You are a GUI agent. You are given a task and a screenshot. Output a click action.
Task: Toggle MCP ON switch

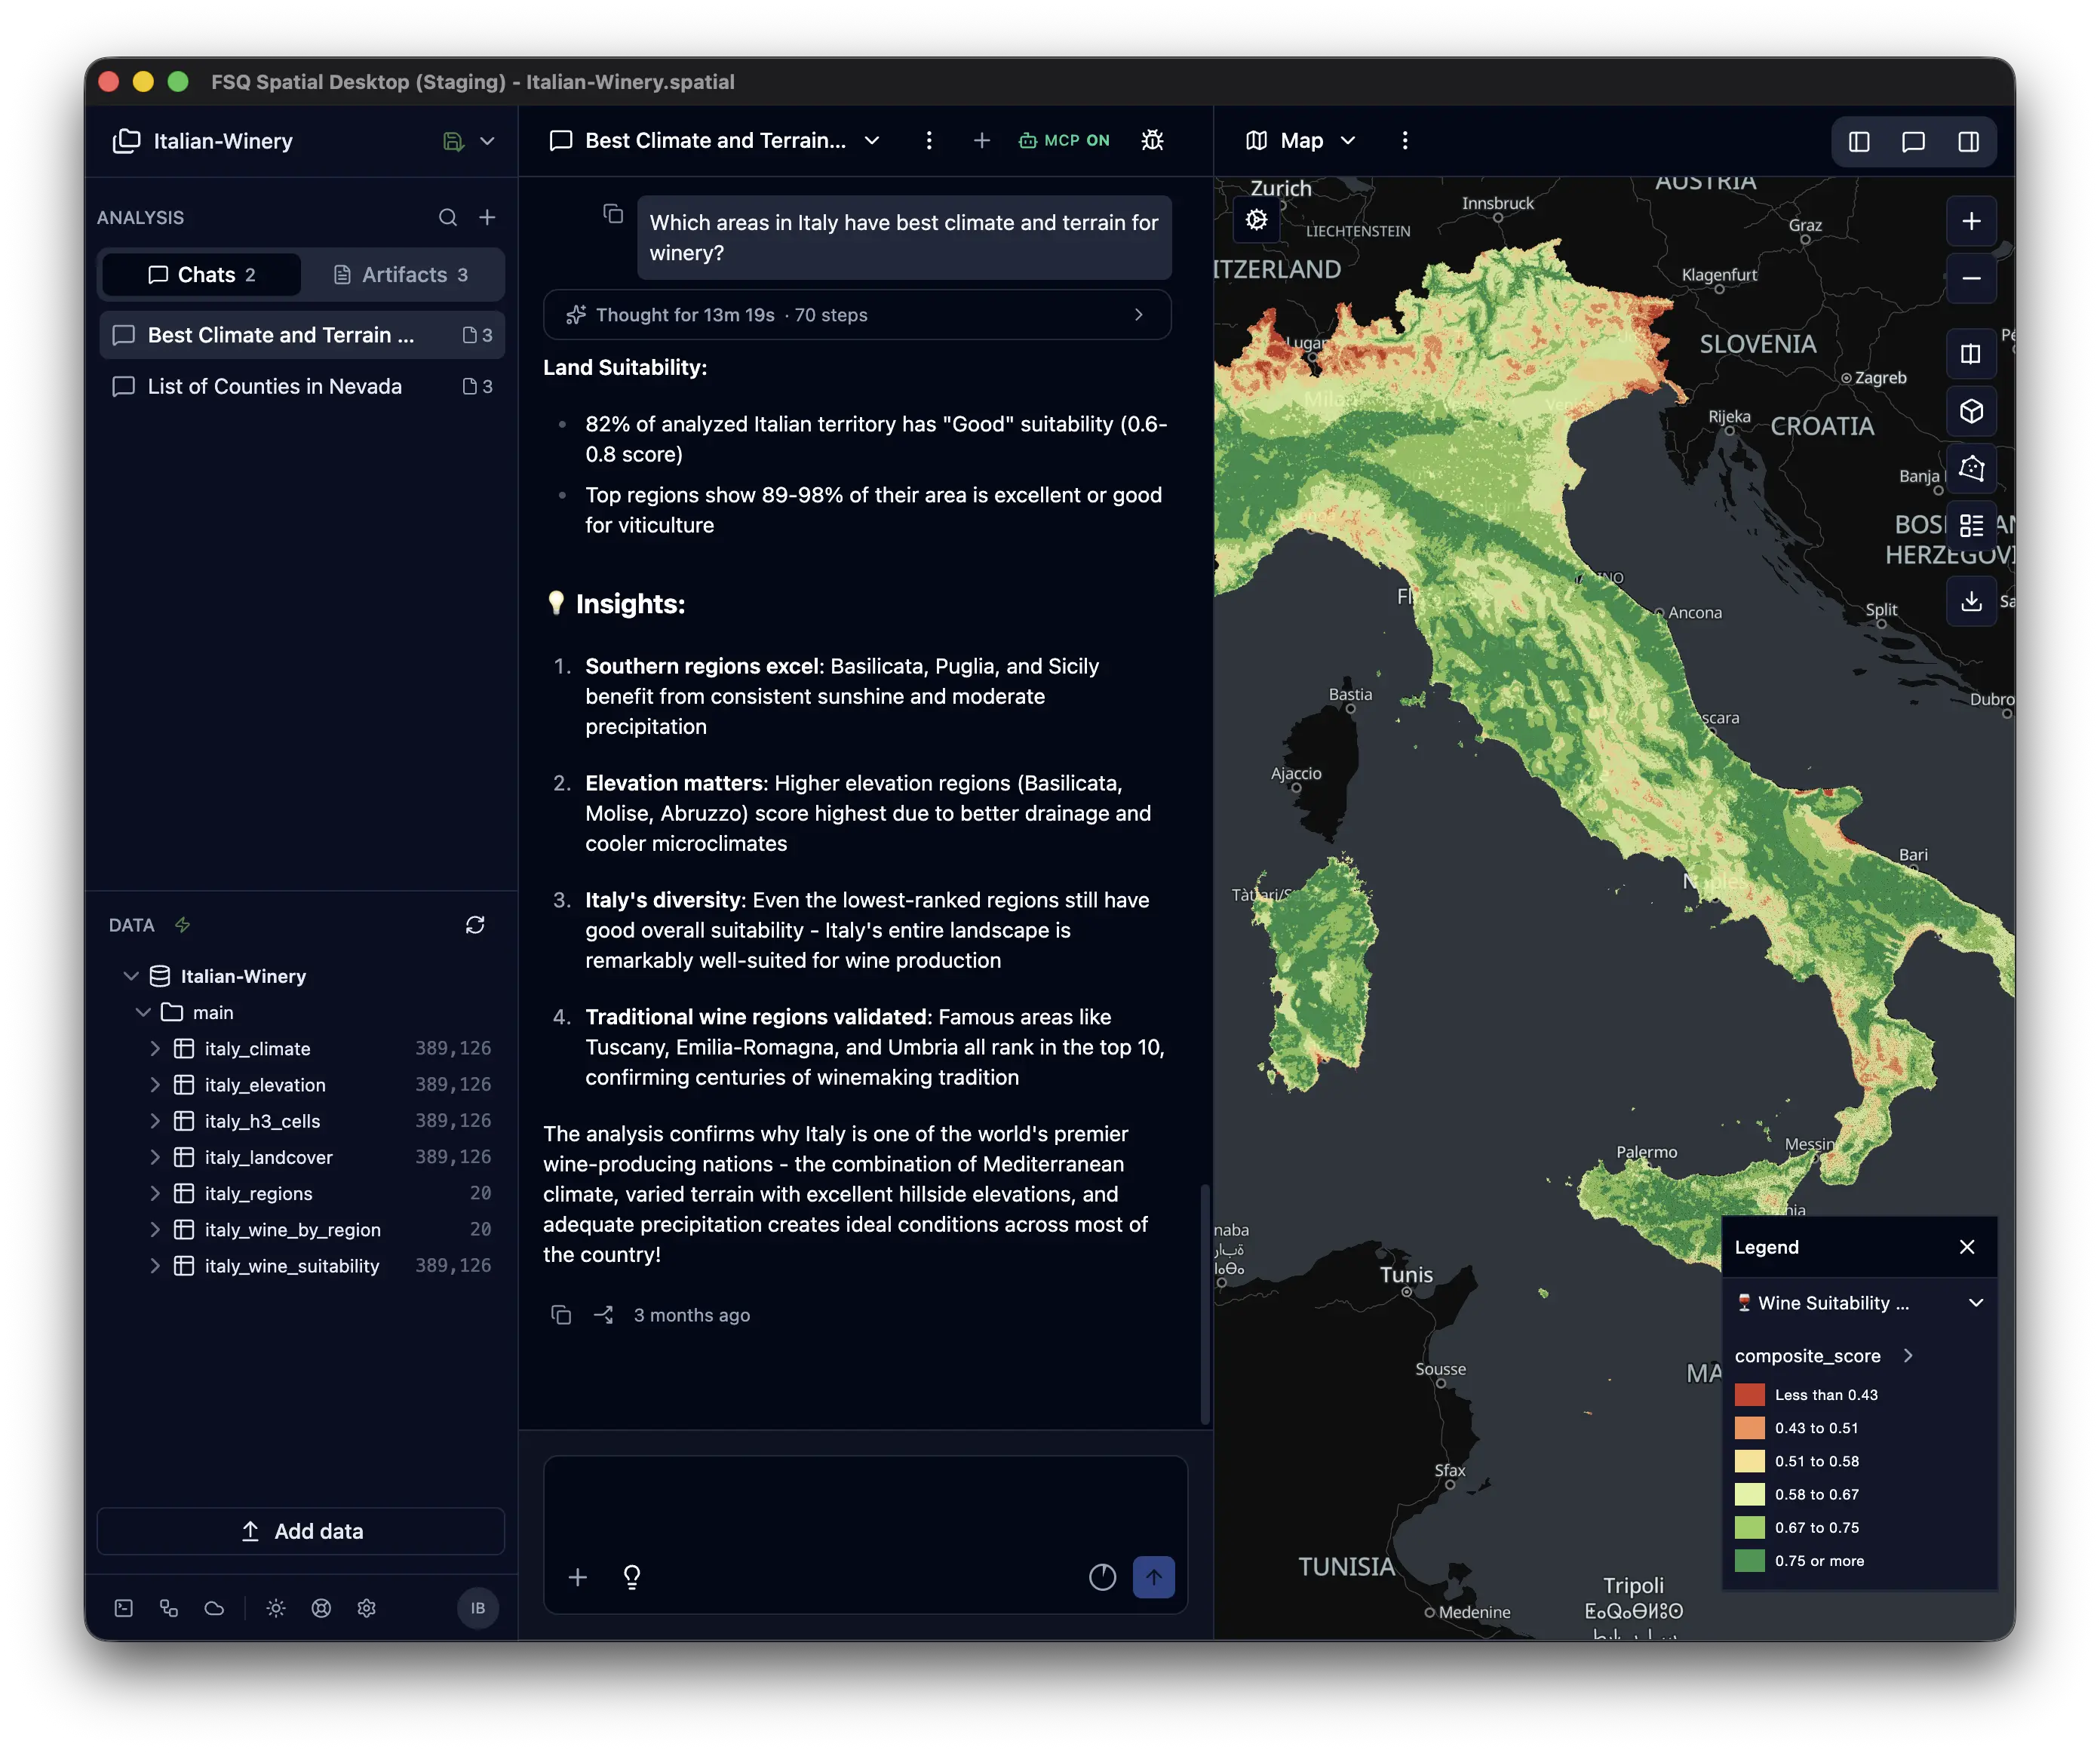coord(1064,140)
